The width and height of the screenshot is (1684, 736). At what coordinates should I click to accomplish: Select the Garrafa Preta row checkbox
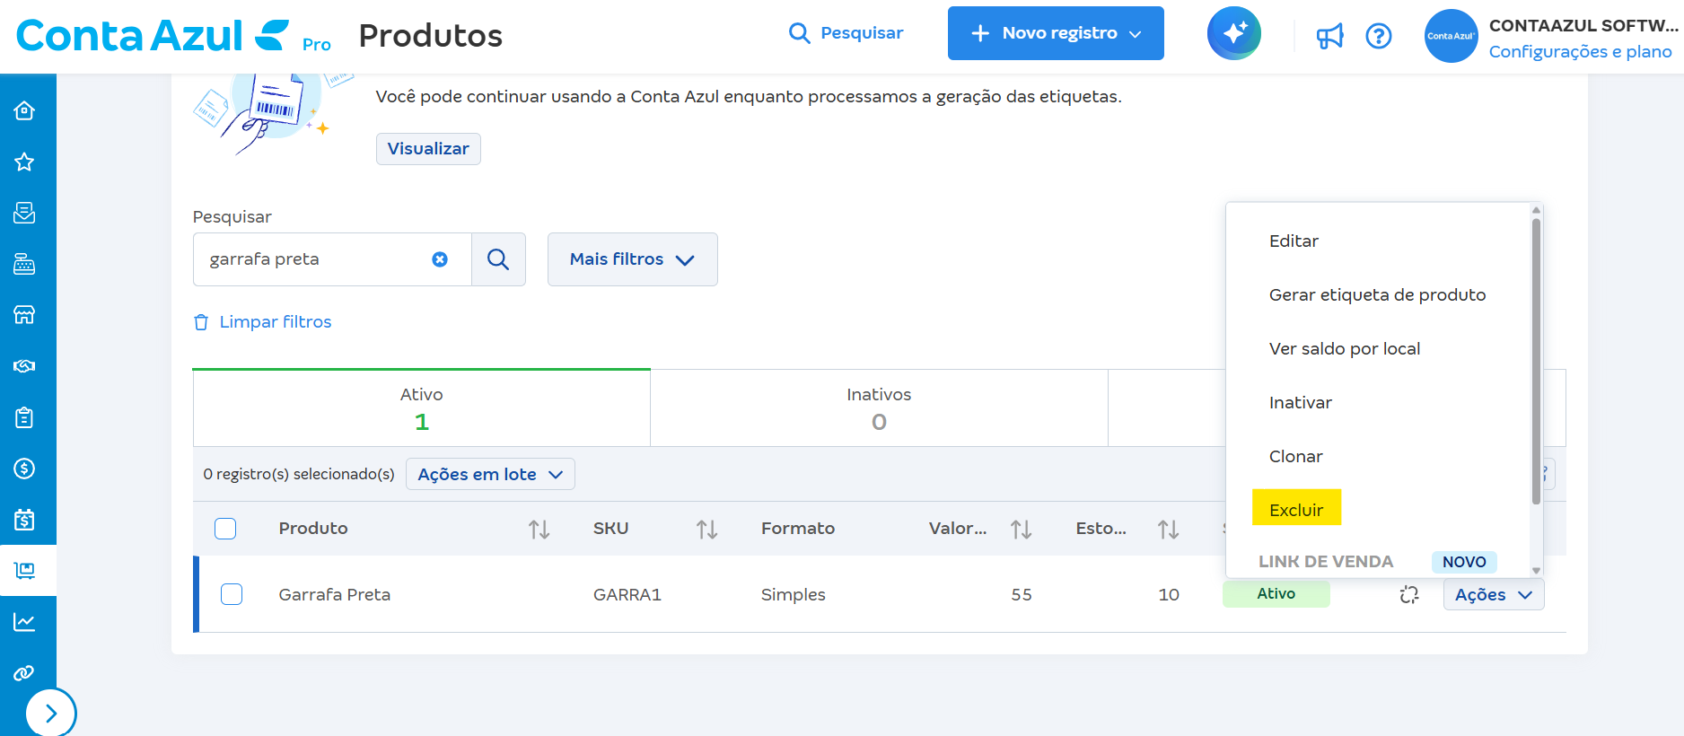click(232, 594)
